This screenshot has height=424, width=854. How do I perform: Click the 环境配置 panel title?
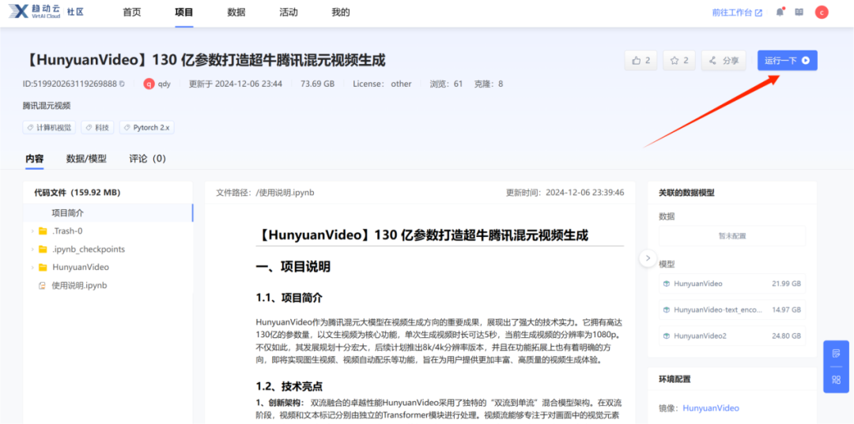[675, 379]
